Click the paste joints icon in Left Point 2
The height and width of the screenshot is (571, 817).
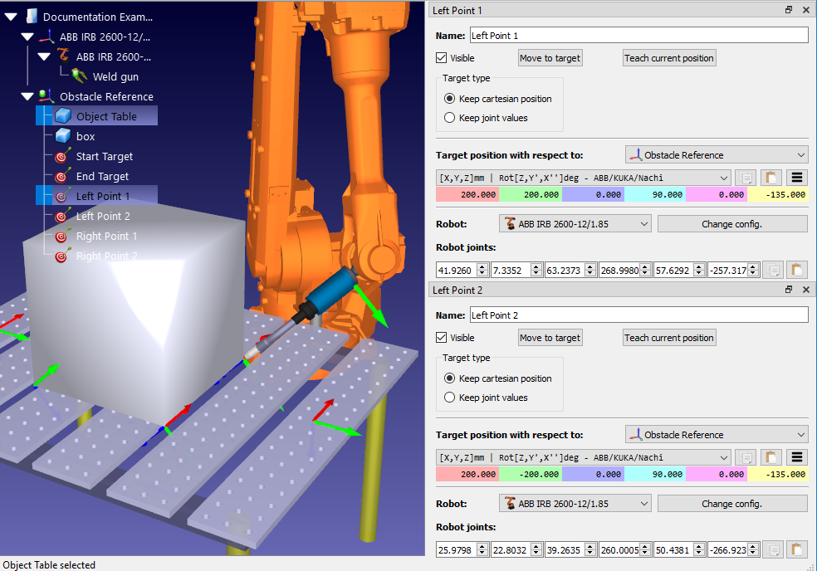pos(797,549)
